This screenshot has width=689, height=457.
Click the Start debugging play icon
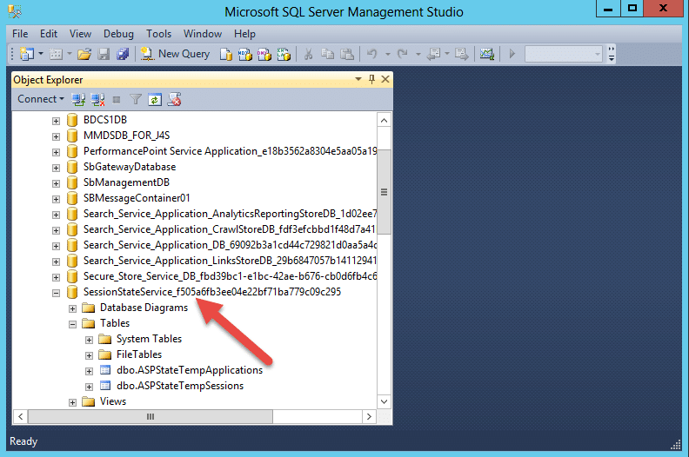coord(512,54)
